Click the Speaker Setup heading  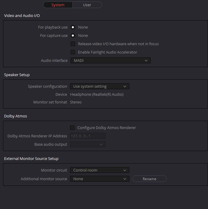(x=17, y=75)
